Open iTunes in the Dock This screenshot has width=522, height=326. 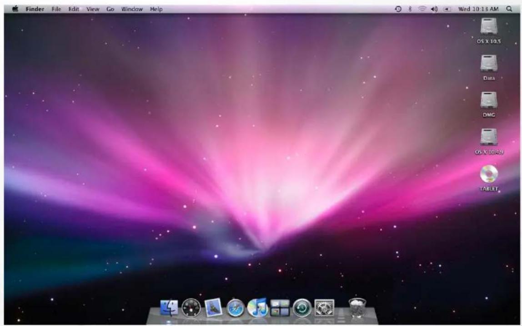[257, 307]
